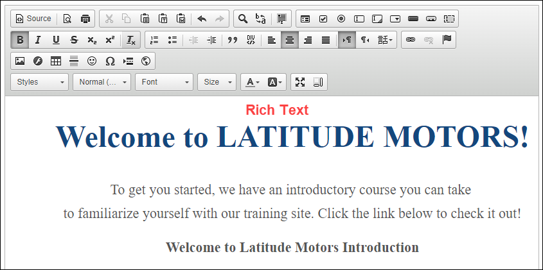
Task: Toggle Center alignment
Action: click(290, 40)
